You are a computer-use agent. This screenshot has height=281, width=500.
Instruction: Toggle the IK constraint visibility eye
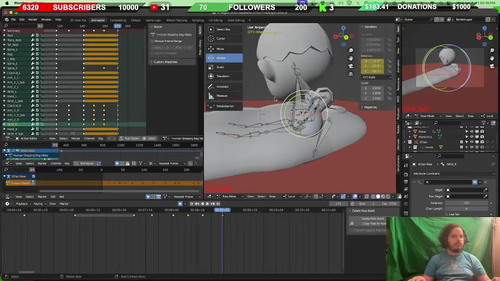(x=475, y=182)
